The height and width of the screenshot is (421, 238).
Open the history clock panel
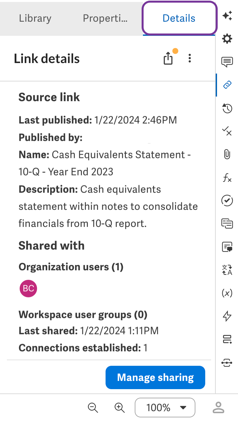click(227, 108)
